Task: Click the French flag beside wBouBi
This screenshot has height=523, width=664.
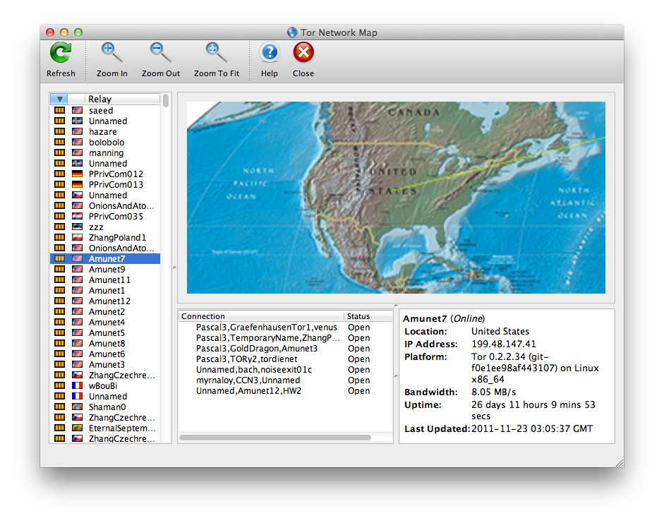Action: pyautogui.click(x=77, y=386)
